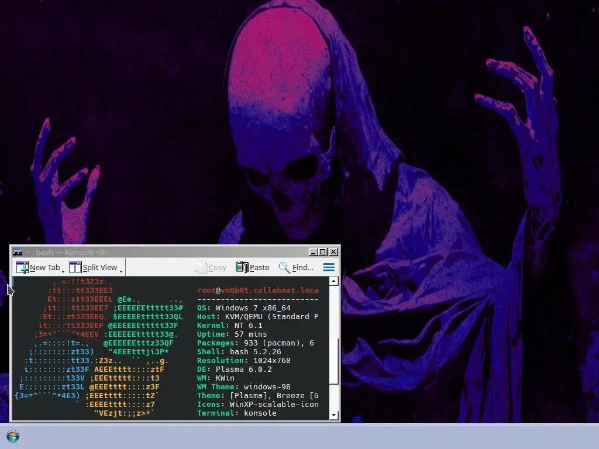Close the Konsole window
This screenshot has height=449, width=599.
coord(333,252)
